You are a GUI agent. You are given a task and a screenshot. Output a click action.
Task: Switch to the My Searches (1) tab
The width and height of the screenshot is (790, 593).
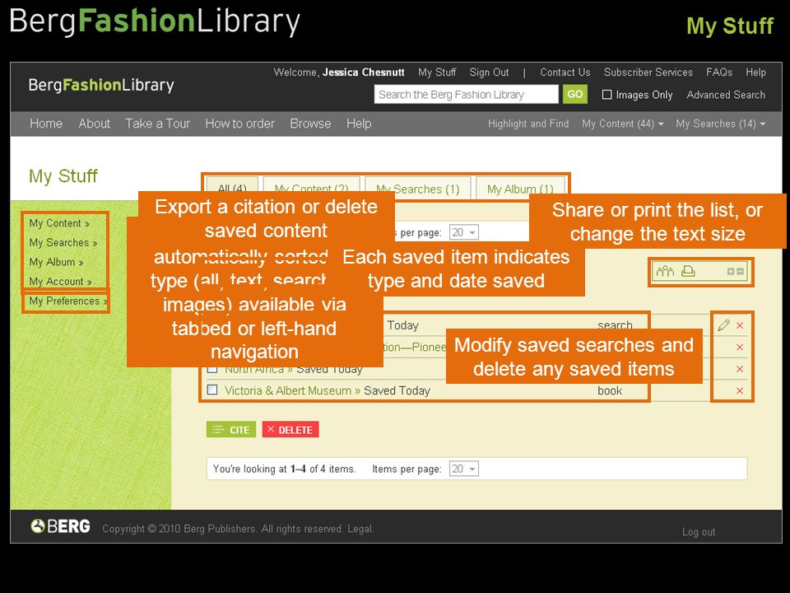[418, 189]
